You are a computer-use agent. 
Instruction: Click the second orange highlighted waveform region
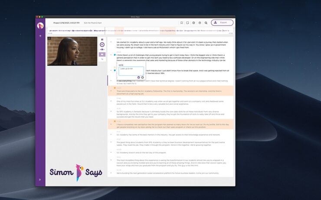click(x=168, y=31)
